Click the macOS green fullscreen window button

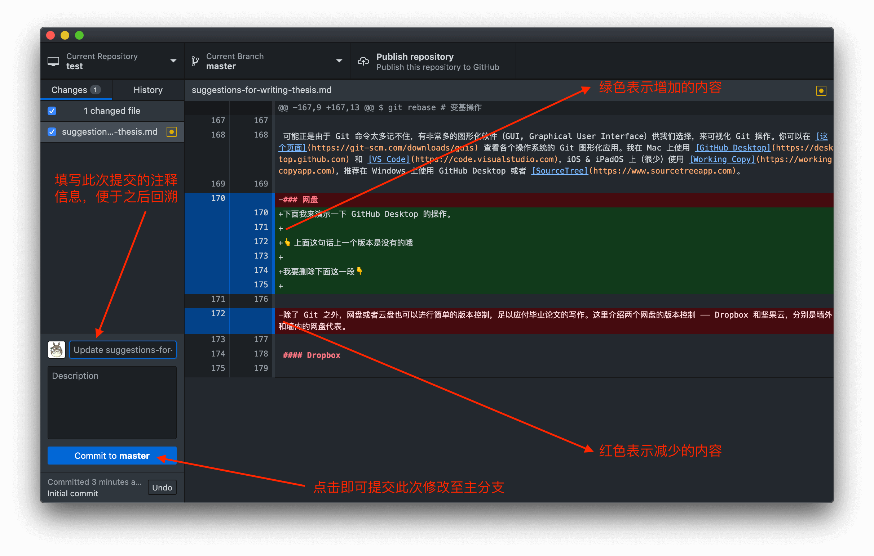click(79, 35)
